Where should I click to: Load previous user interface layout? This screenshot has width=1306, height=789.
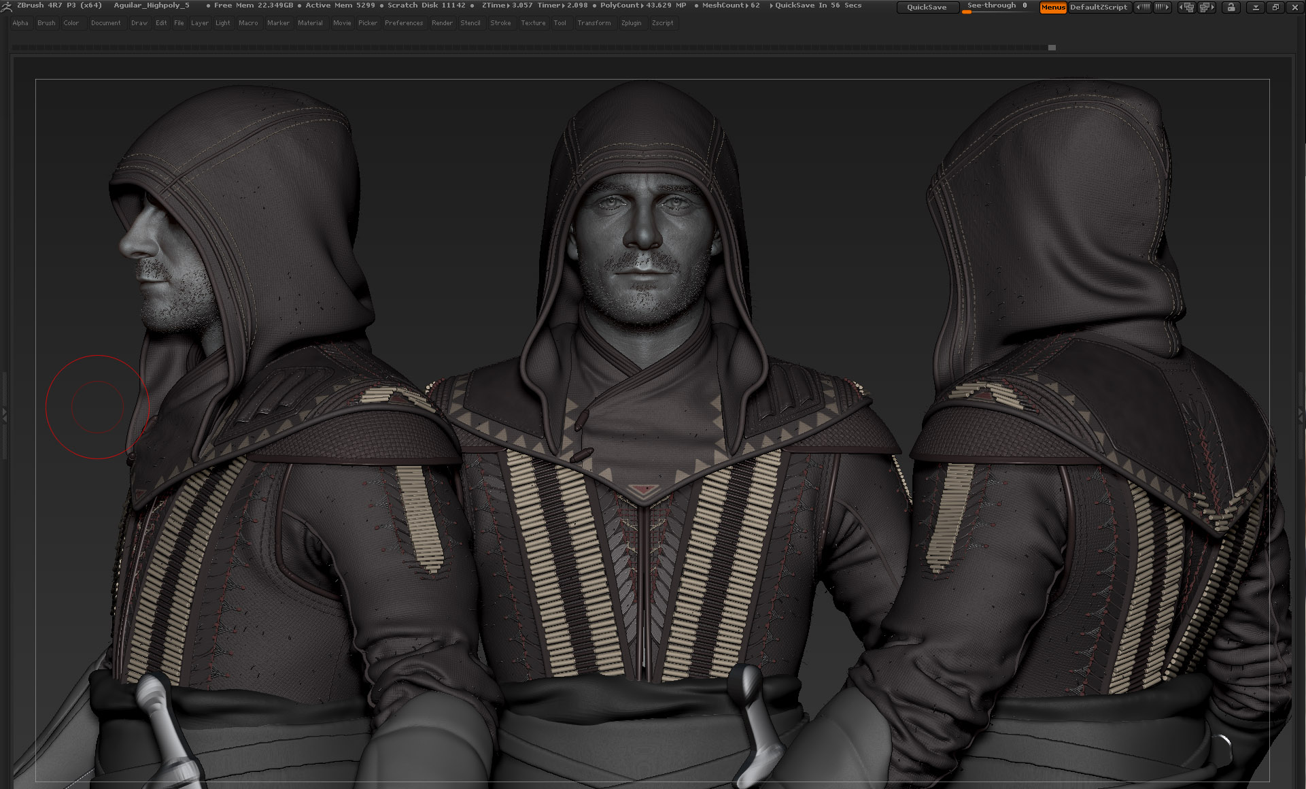[1187, 7]
